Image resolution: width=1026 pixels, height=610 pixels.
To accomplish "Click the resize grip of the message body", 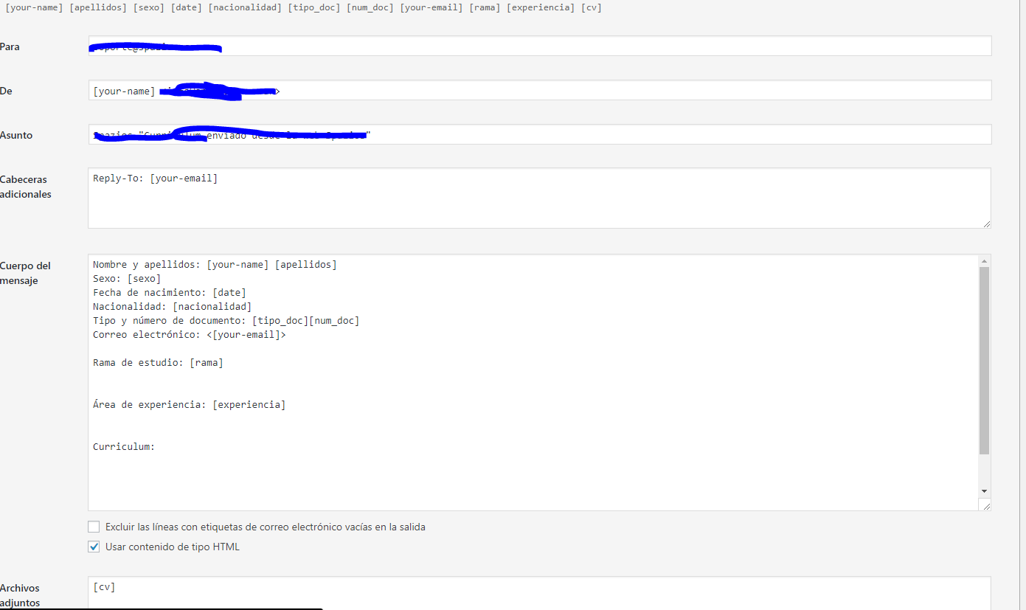I will pyautogui.click(x=985, y=505).
